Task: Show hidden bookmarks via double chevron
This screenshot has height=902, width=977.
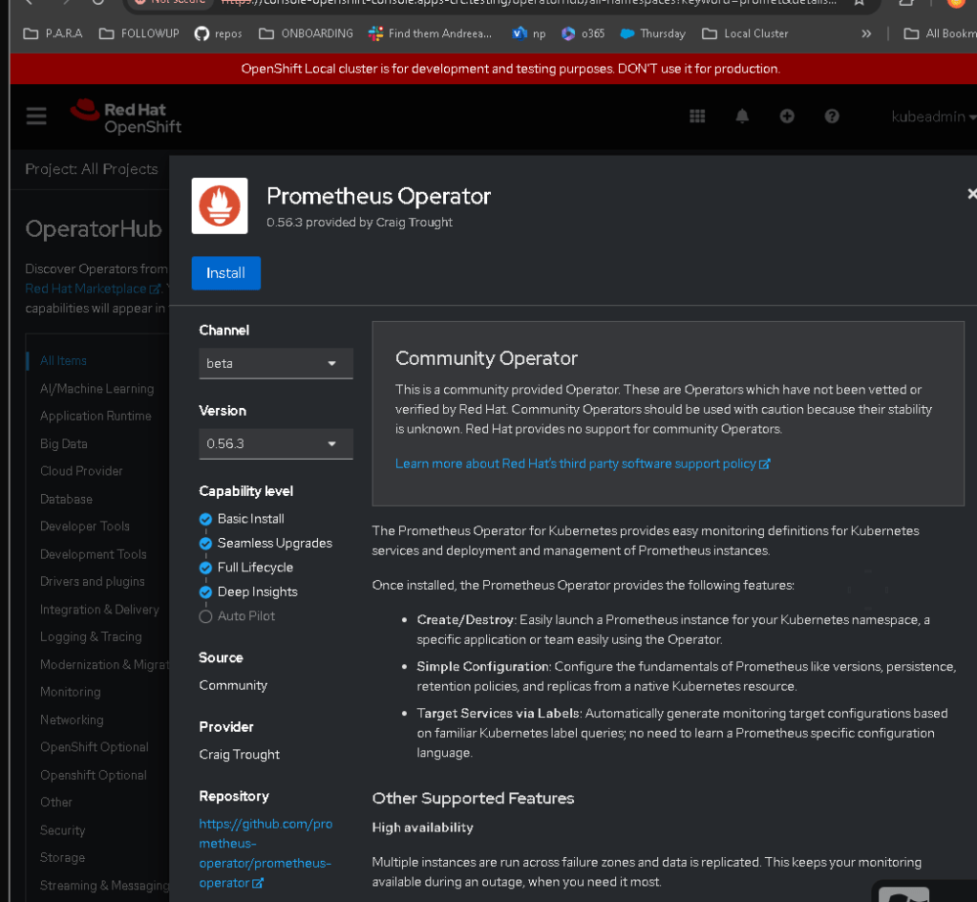Action: 866,33
